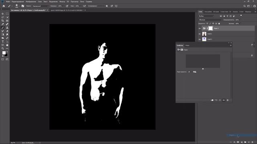257x144 pixels.
Task: Select the Gradient tool
Action: pyautogui.click(x=3, y=35)
